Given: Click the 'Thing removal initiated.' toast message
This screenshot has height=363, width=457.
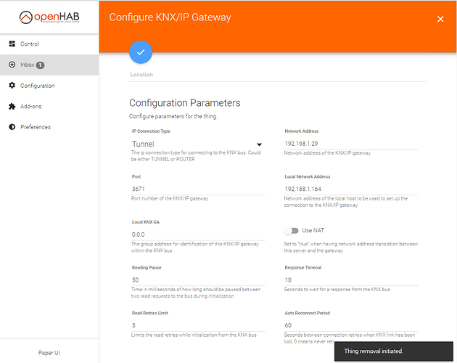Looking at the screenshot, I should tap(394, 351).
